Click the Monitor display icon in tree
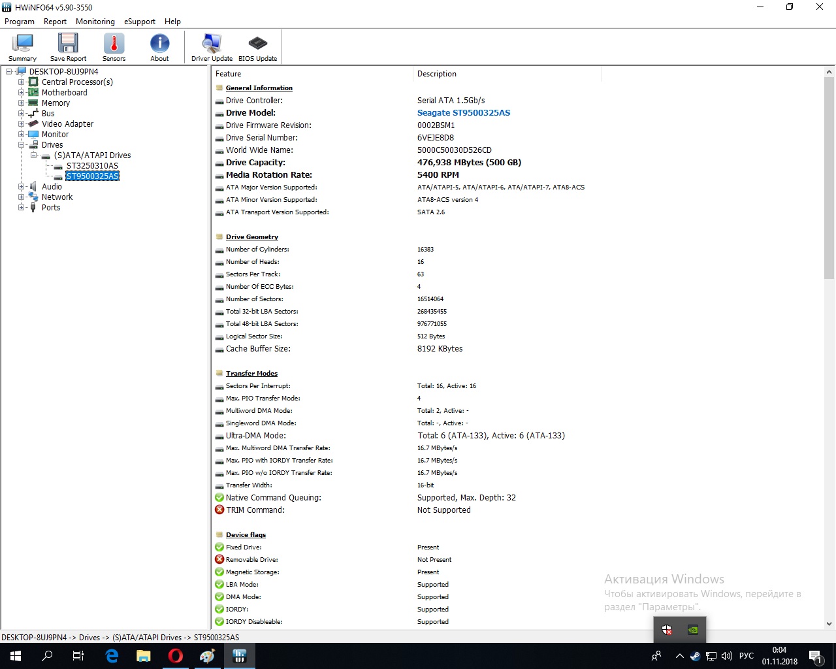This screenshot has width=836, height=669. 33,135
